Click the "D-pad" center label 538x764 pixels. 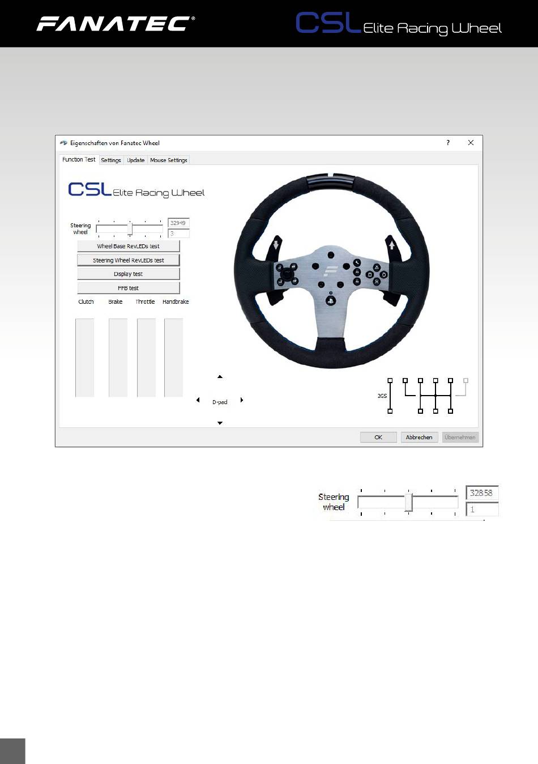(220, 402)
